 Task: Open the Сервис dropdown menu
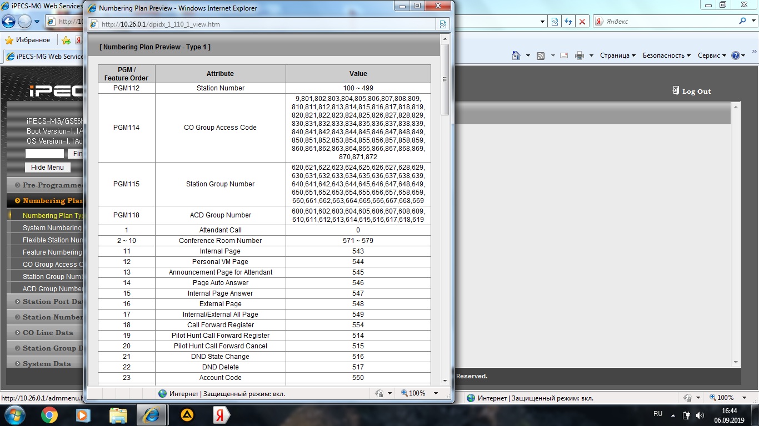[x=712, y=55]
